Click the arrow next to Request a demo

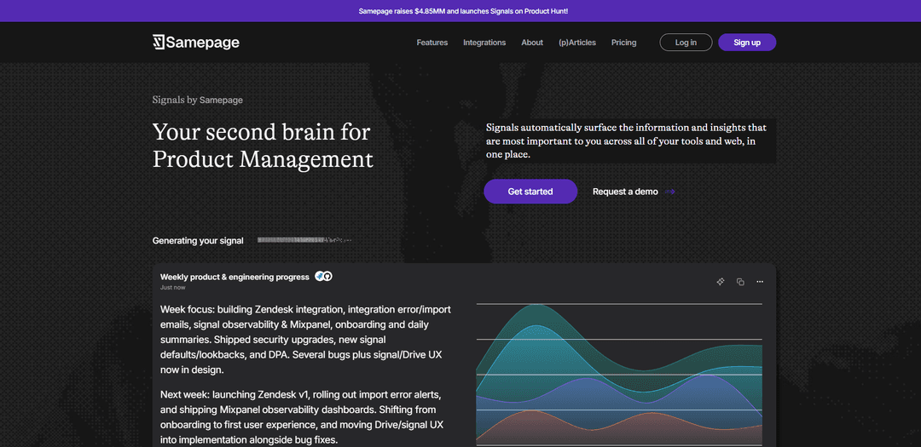(670, 192)
